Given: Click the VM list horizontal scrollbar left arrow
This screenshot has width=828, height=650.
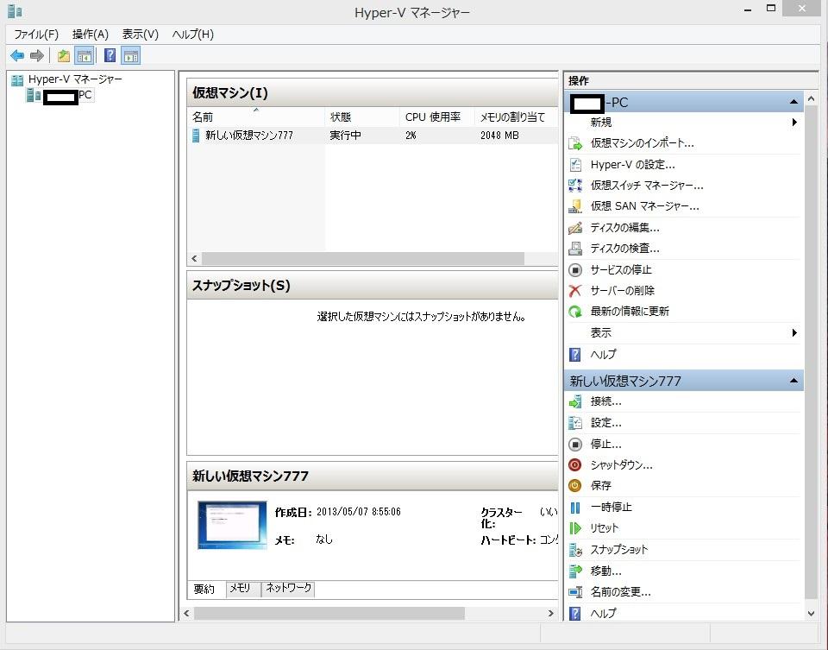Looking at the screenshot, I should click(x=194, y=258).
